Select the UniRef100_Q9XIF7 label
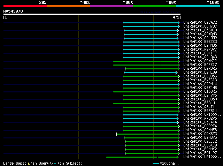This screenshot has width=223, height=166. click(x=200, y=53)
